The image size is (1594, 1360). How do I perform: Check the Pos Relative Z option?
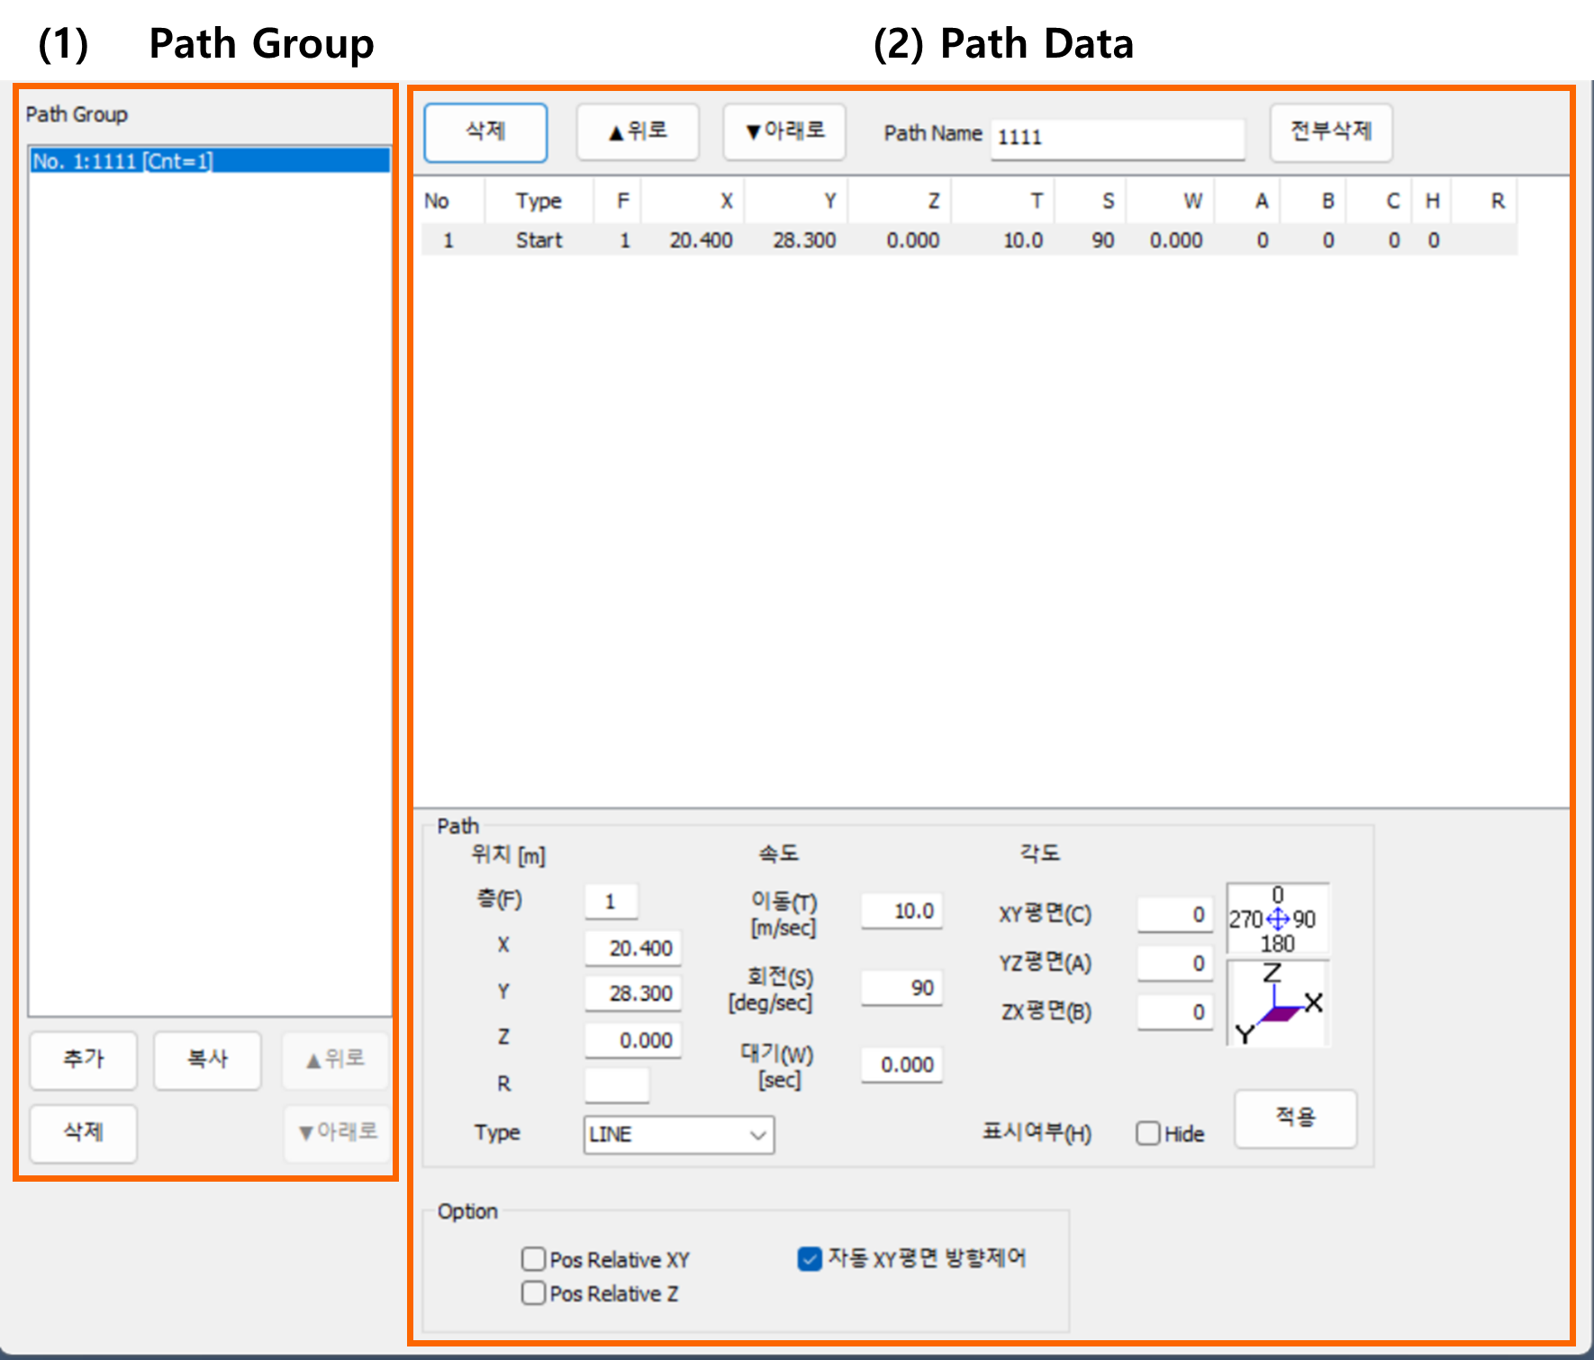(534, 1292)
